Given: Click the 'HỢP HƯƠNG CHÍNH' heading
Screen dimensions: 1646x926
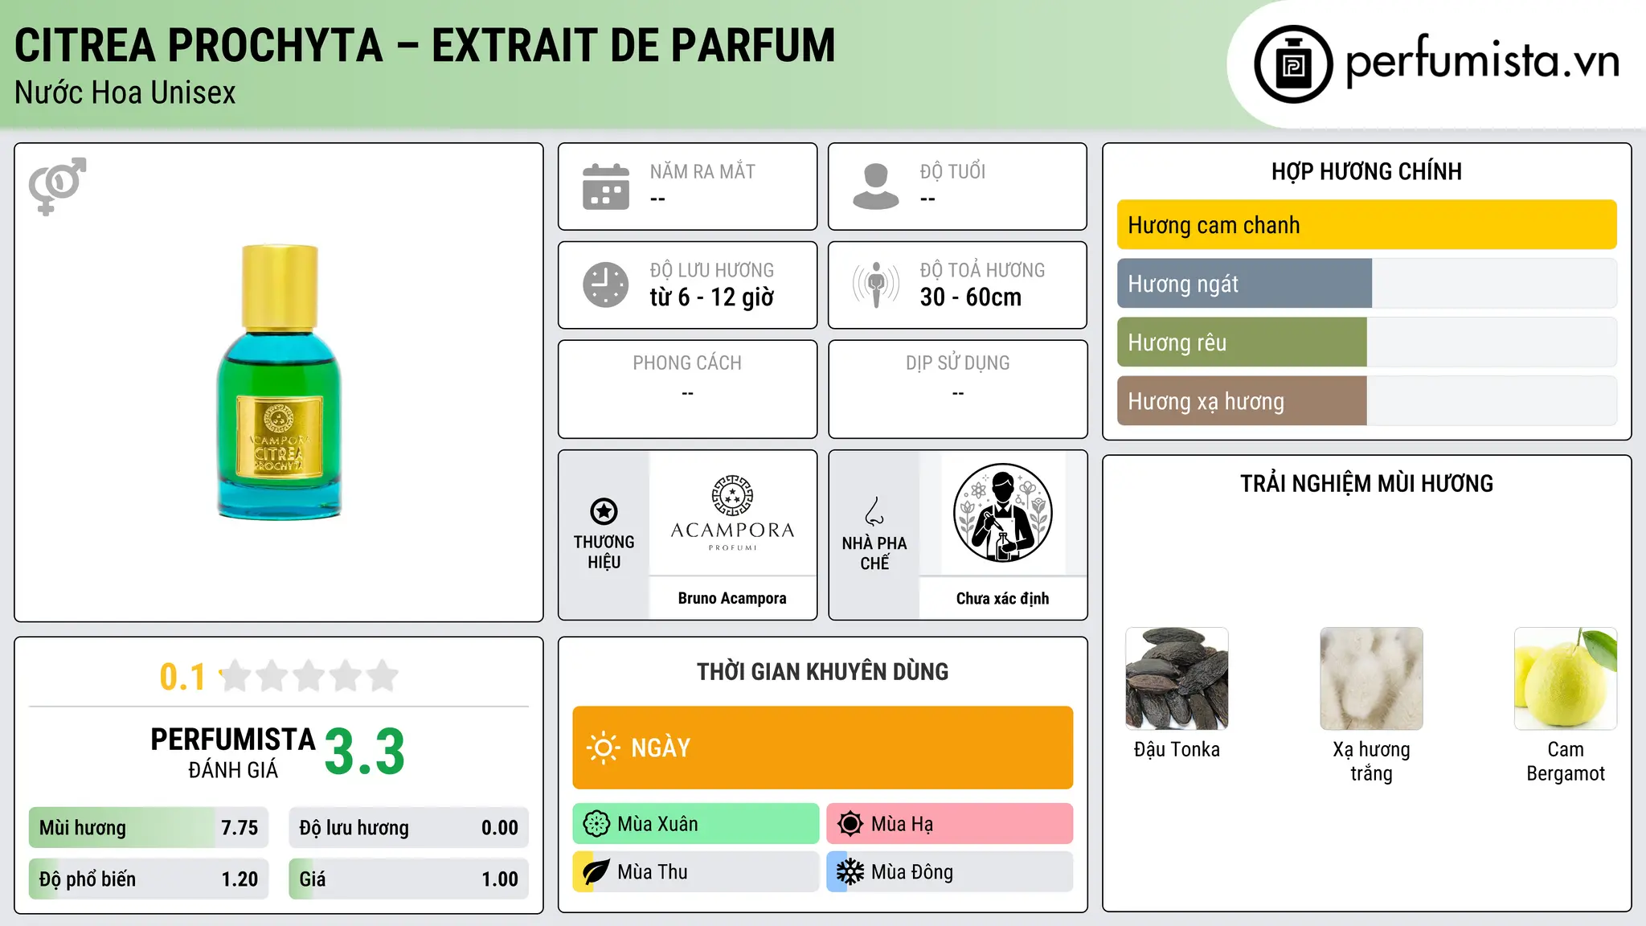Looking at the screenshot, I should click(1366, 171).
